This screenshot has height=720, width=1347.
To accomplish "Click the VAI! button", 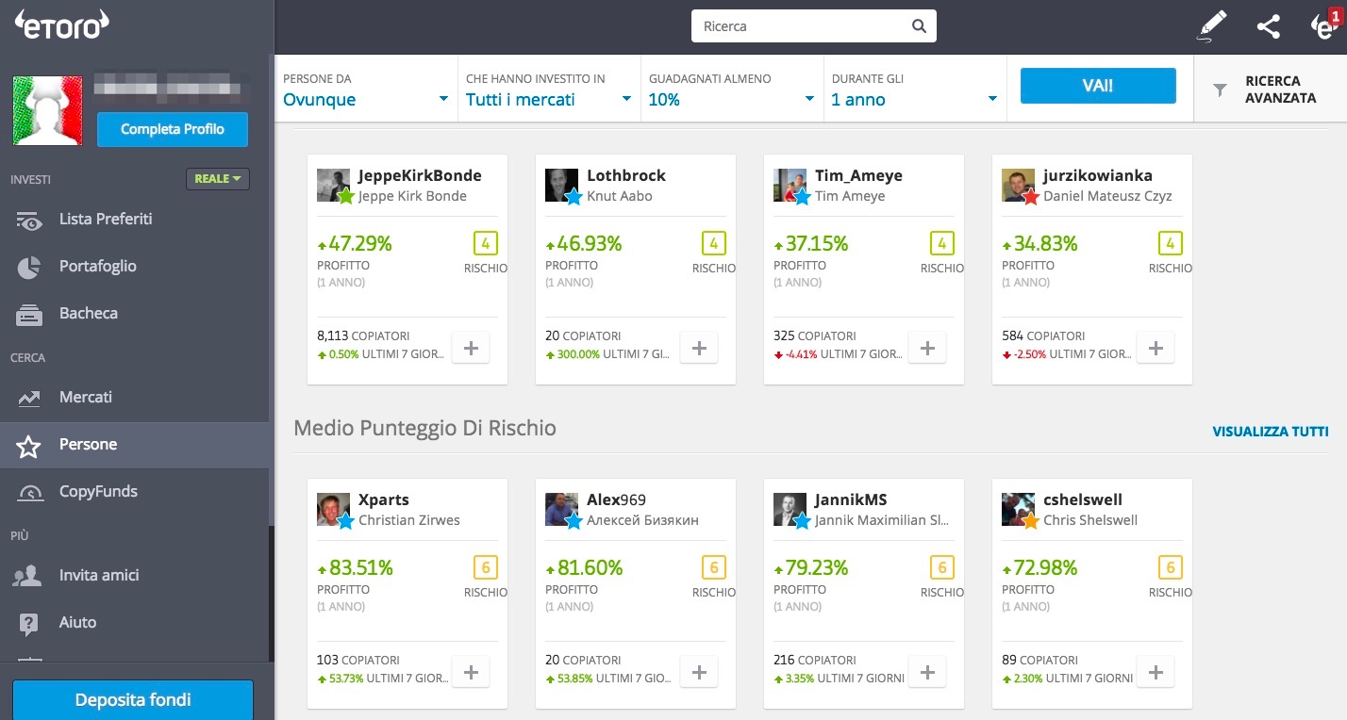I will click(1098, 86).
